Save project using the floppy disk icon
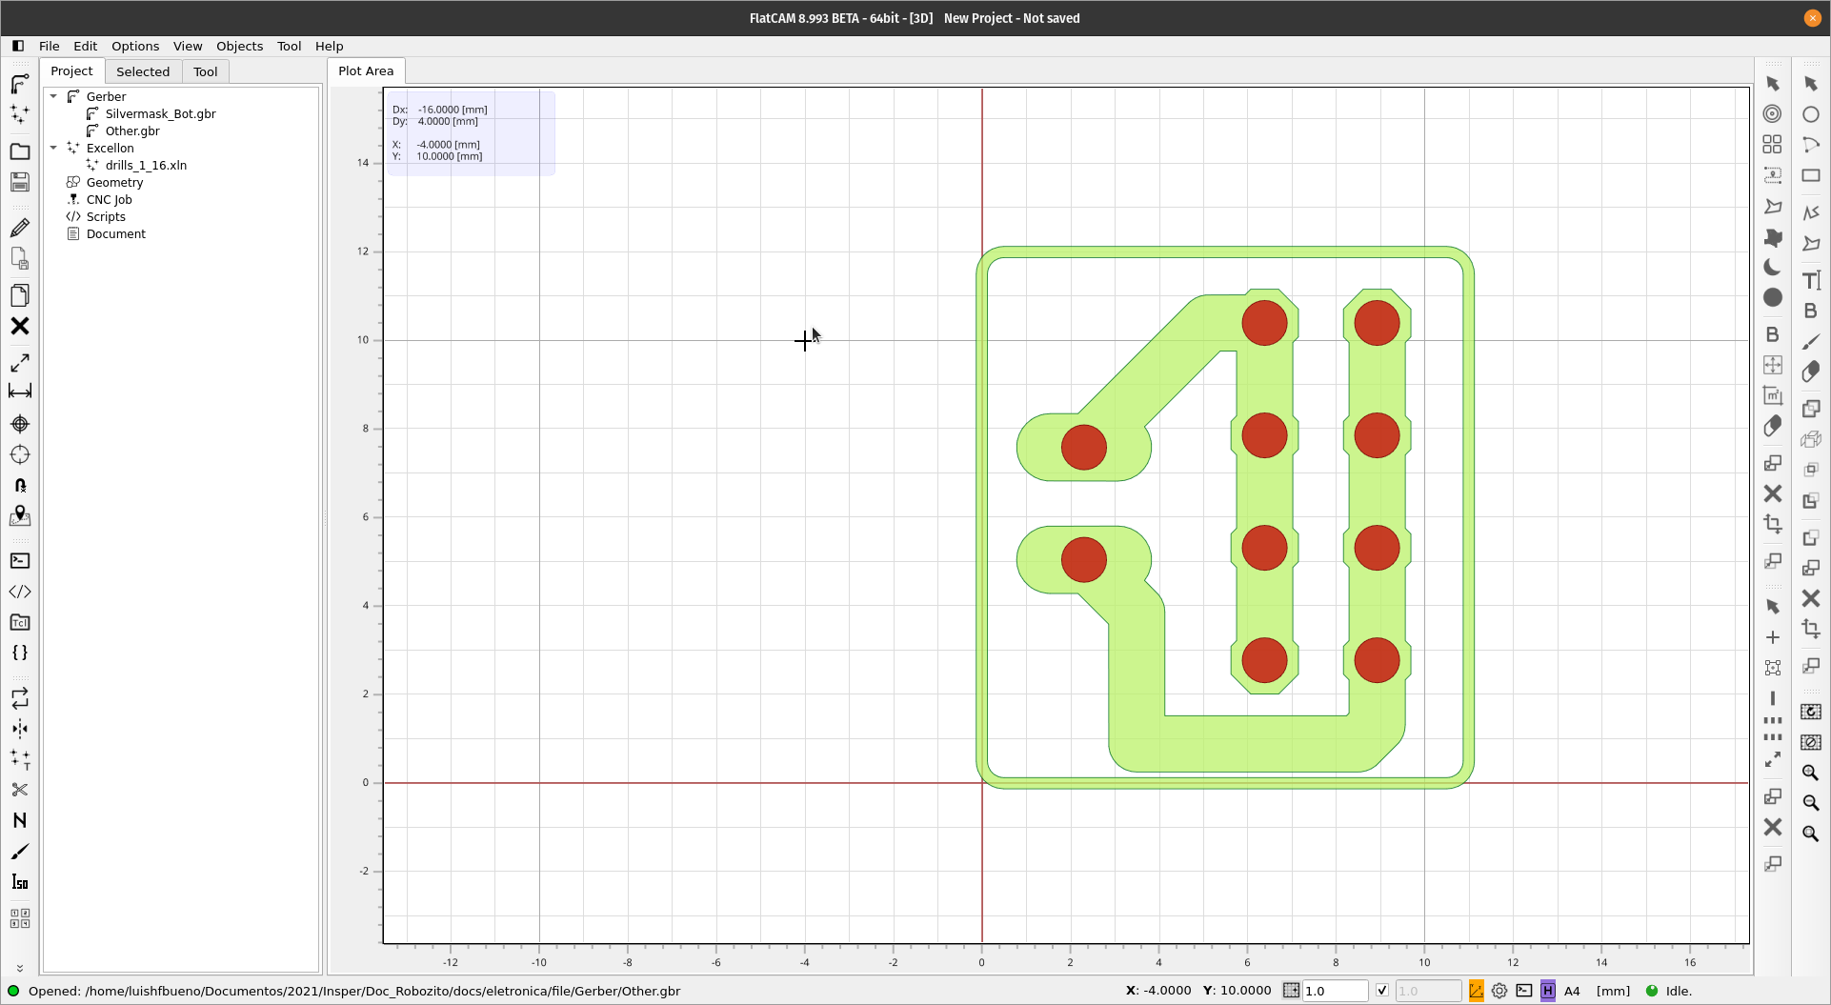 19,182
